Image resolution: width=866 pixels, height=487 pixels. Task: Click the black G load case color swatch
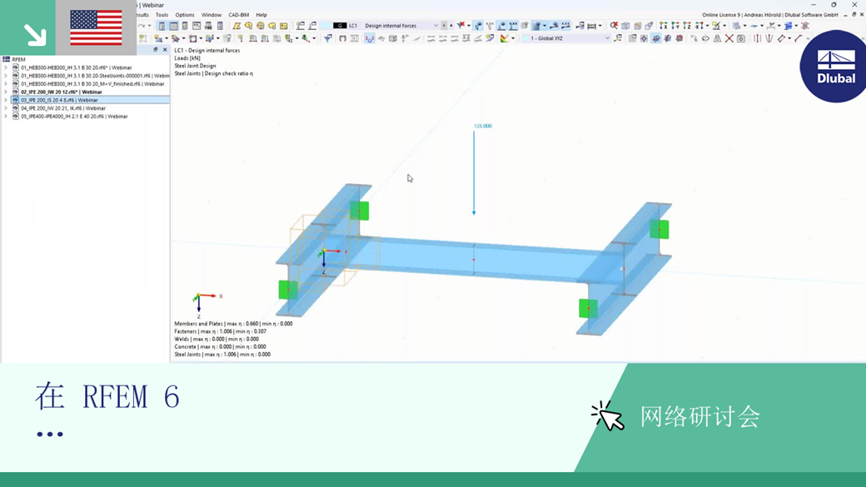click(340, 26)
